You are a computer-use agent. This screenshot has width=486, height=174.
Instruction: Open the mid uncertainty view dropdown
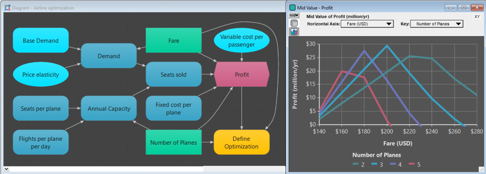(x=294, y=15)
